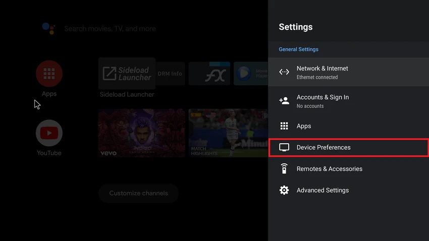Viewport: 429px width, 241px height.
Task: Click the Accounts add-person icon
Action: 284,101
